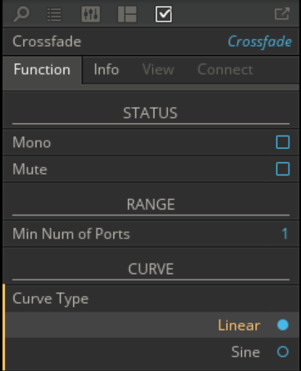This screenshot has height=371, width=301.
Task: Collapse the RANGE section header
Action: [x=150, y=205]
